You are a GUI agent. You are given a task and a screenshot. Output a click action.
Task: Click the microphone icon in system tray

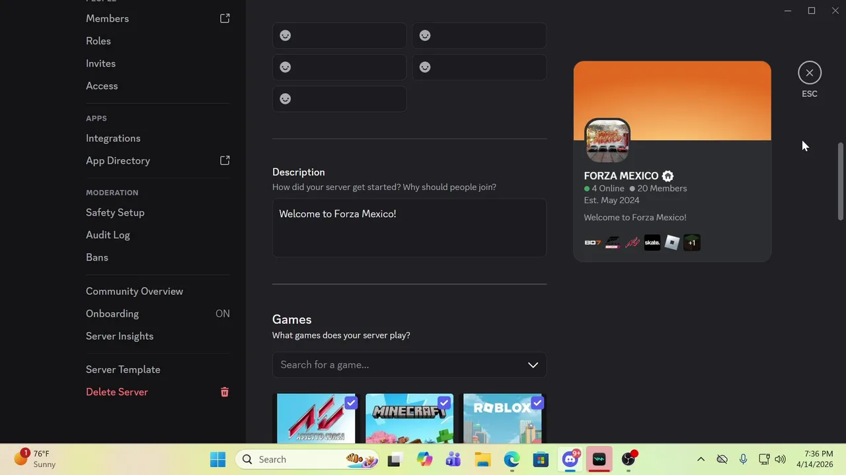point(743,459)
